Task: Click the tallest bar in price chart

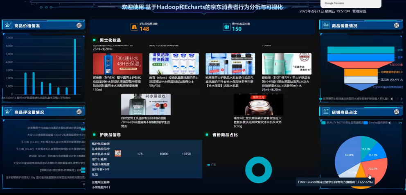Action: coord(75,67)
